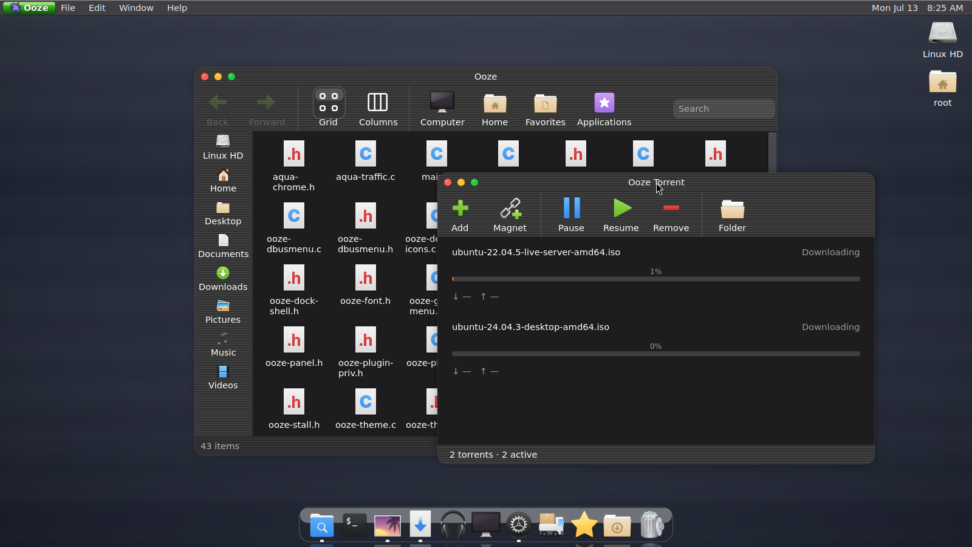Open the File menu
This screenshot has height=547, width=972.
point(68,8)
